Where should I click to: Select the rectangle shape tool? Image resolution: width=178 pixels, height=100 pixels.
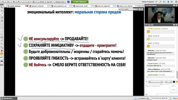pos(2,24)
